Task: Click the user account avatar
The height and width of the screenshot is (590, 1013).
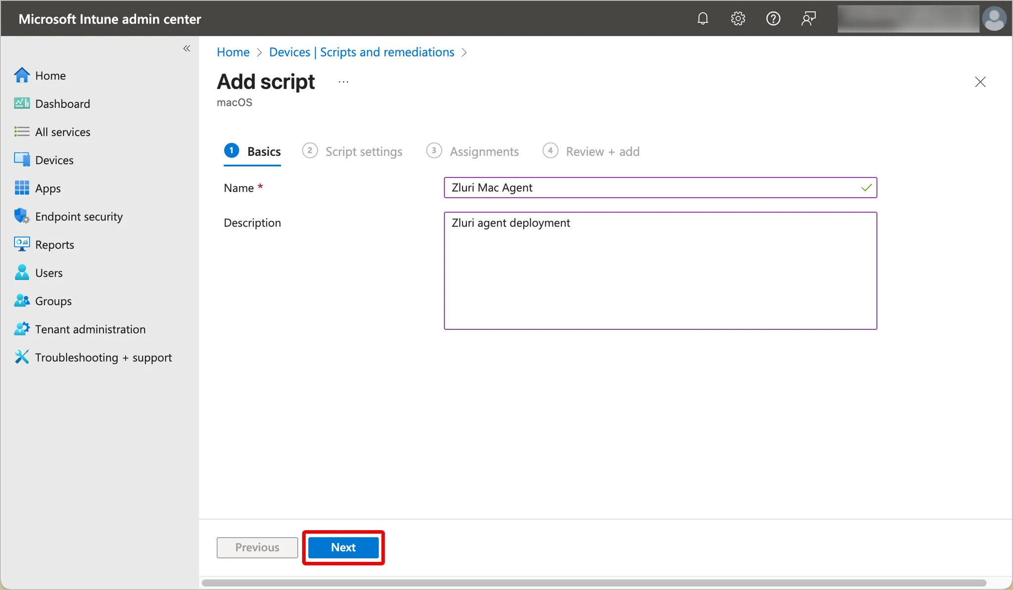Action: click(994, 19)
